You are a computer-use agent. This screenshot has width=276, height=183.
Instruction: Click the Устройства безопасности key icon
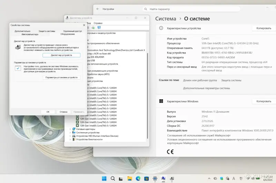[x=74, y=139]
